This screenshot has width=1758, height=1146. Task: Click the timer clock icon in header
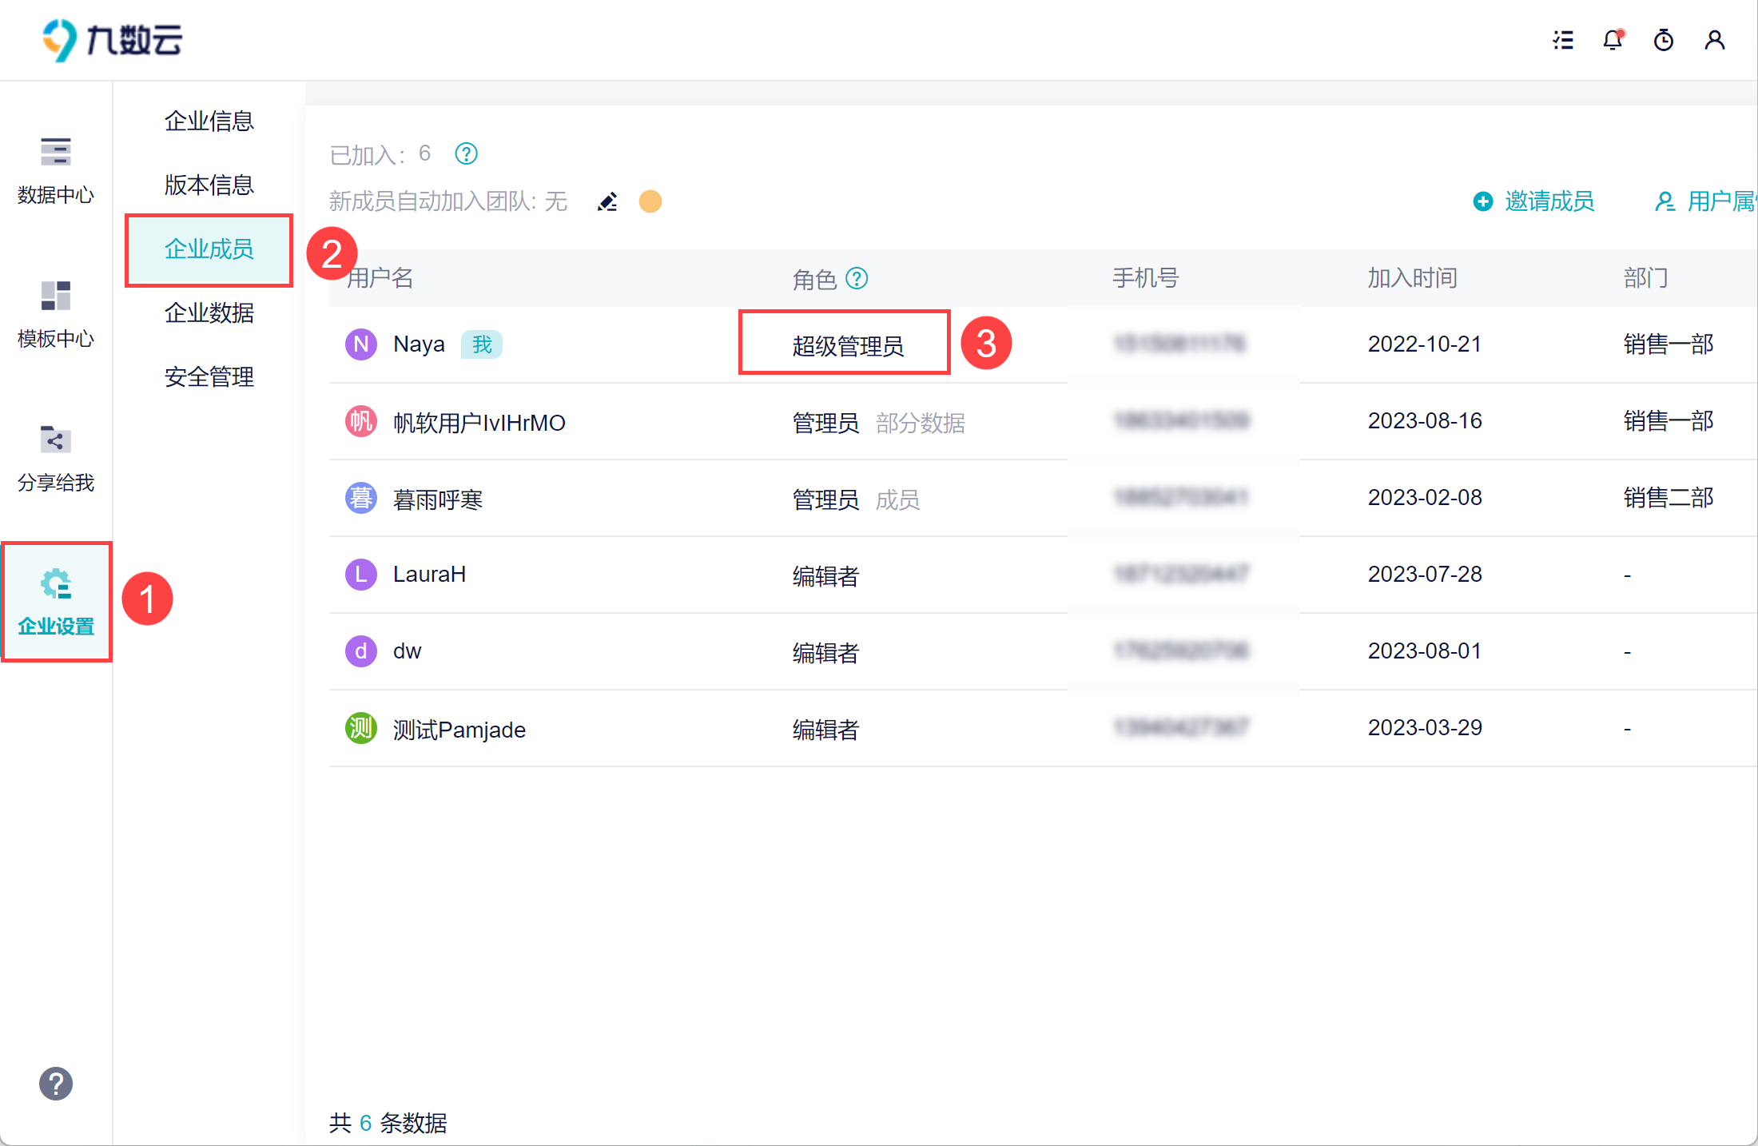[x=1664, y=40]
